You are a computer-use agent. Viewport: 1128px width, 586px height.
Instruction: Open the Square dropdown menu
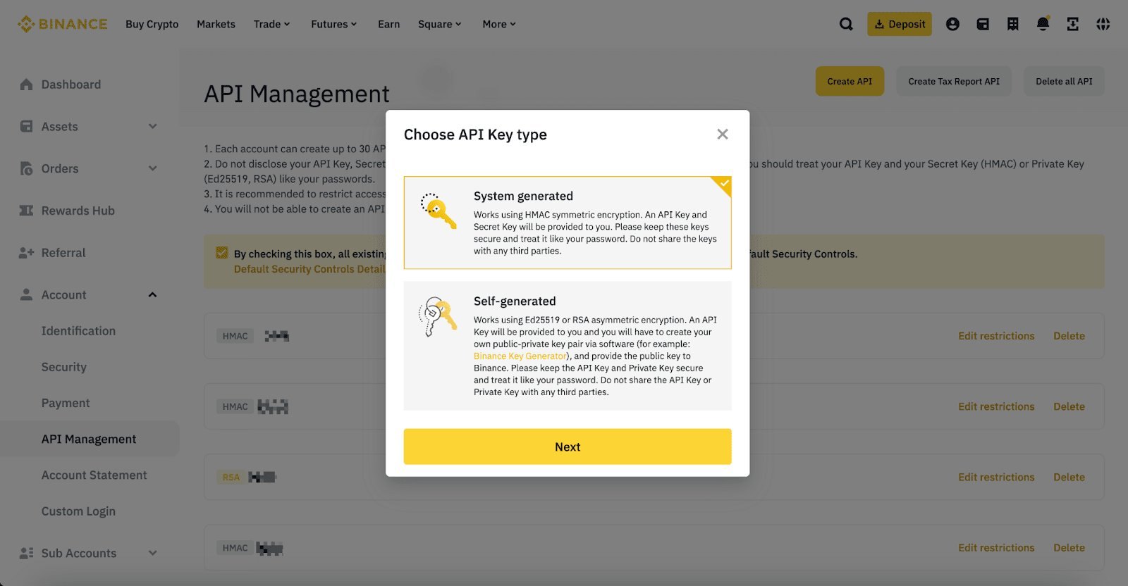[440, 24]
